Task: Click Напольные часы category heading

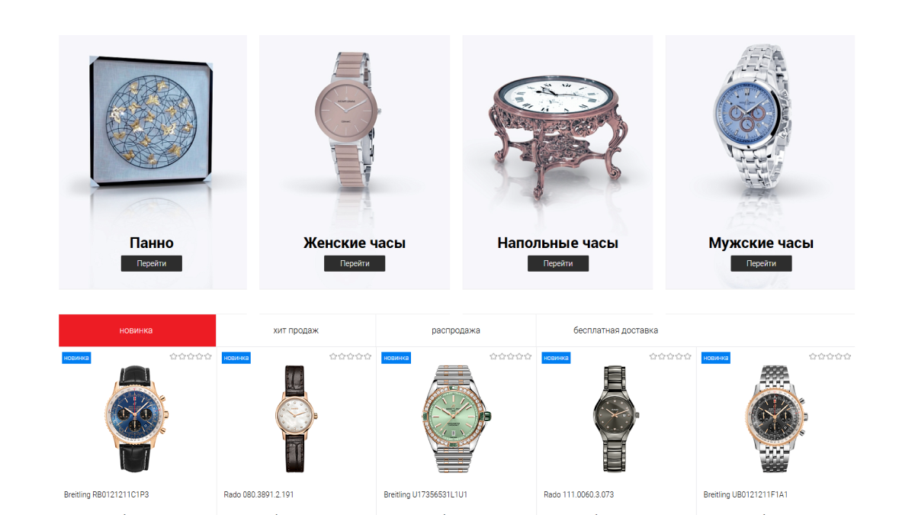Action: click(x=558, y=243)
